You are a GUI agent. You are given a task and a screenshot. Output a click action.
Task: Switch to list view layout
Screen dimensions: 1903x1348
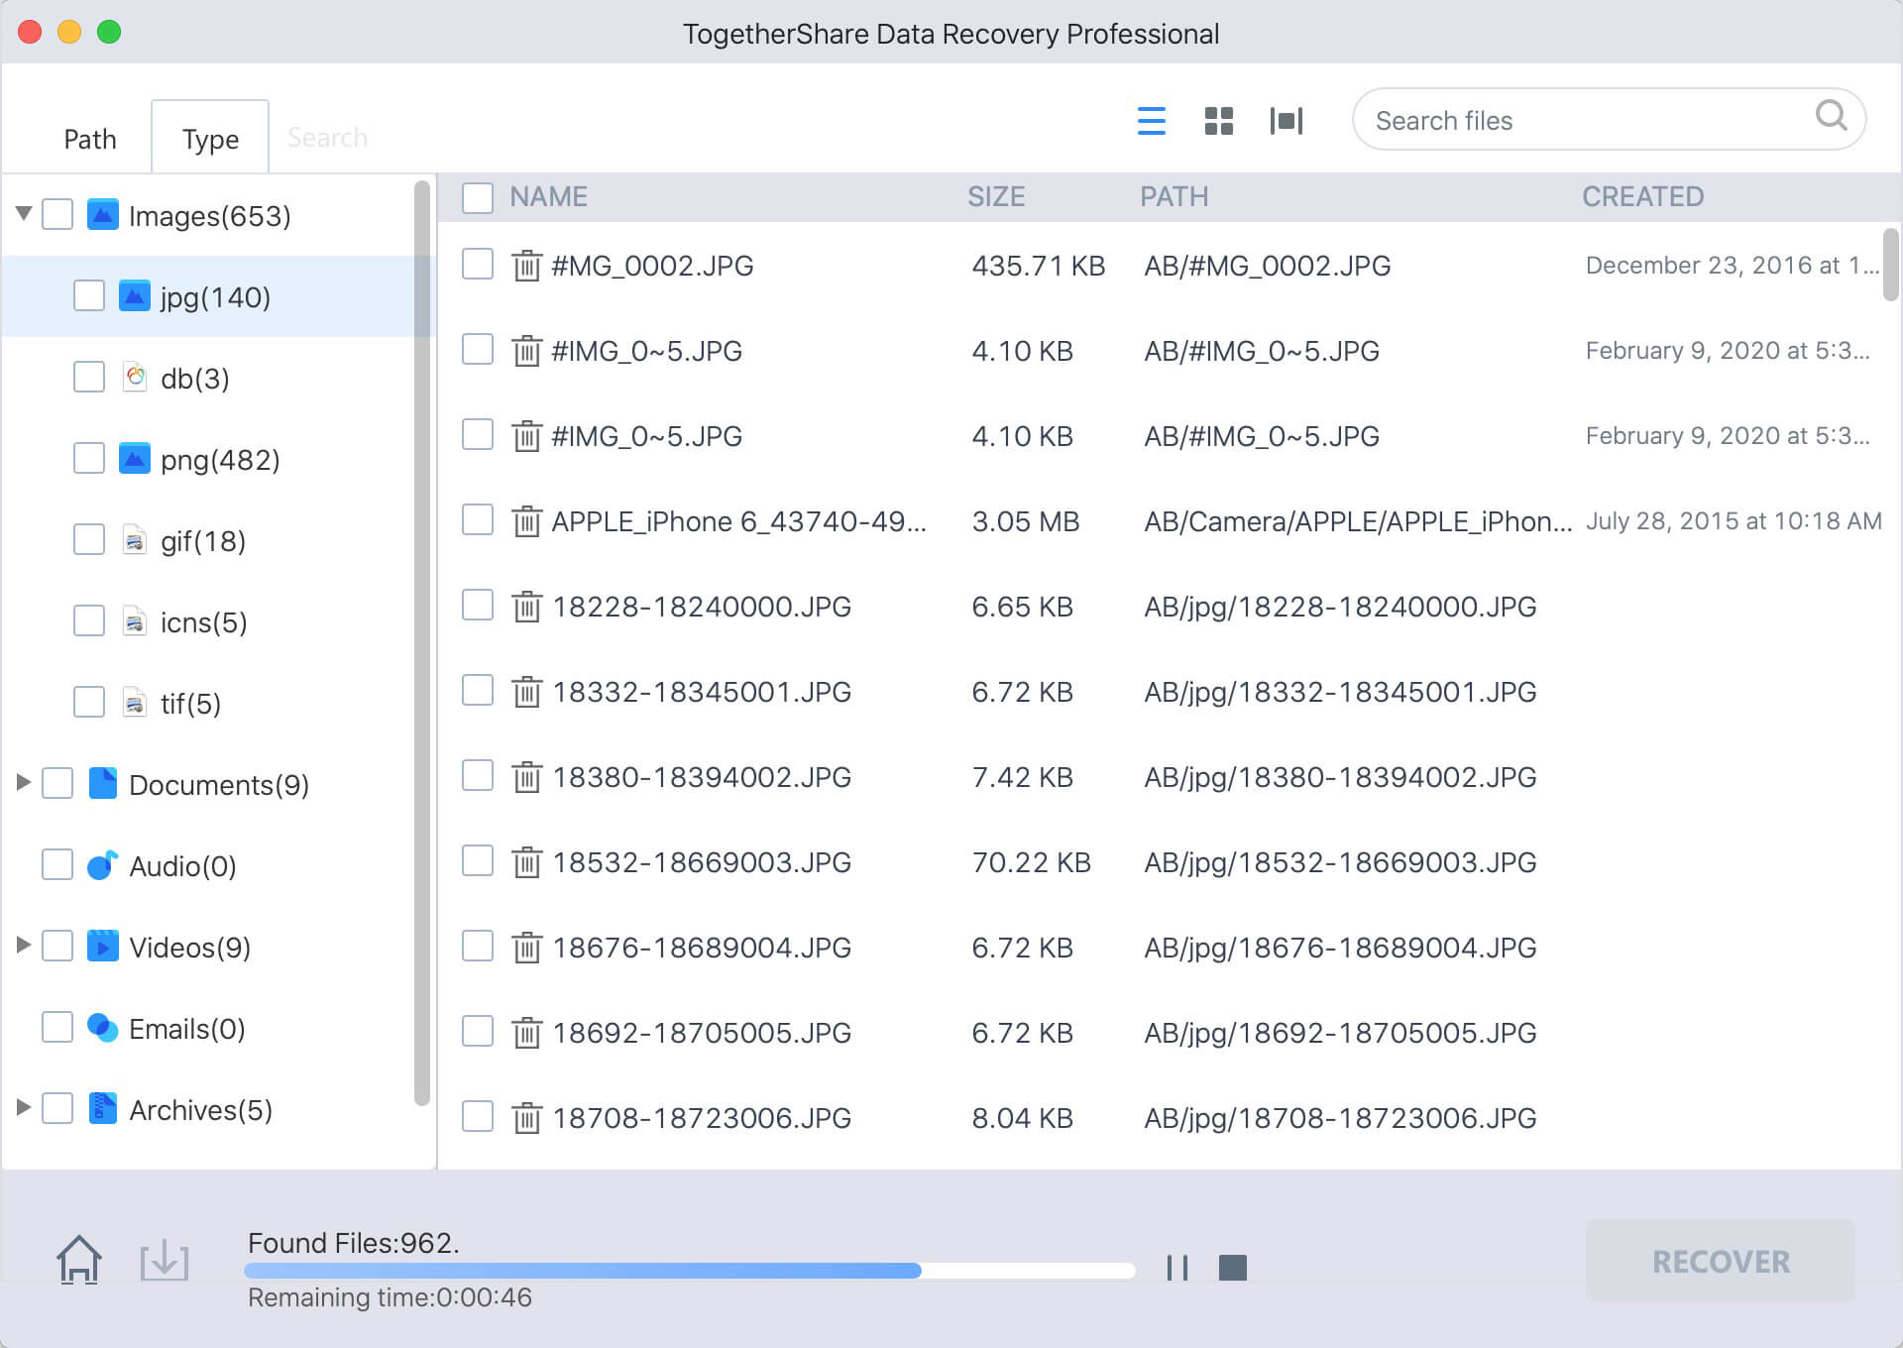tap(1154, 120)
